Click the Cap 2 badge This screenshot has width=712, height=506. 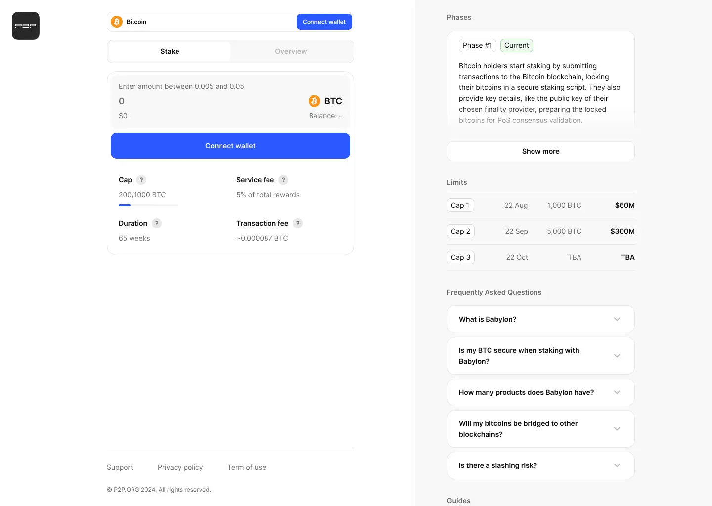click(461, 231)
